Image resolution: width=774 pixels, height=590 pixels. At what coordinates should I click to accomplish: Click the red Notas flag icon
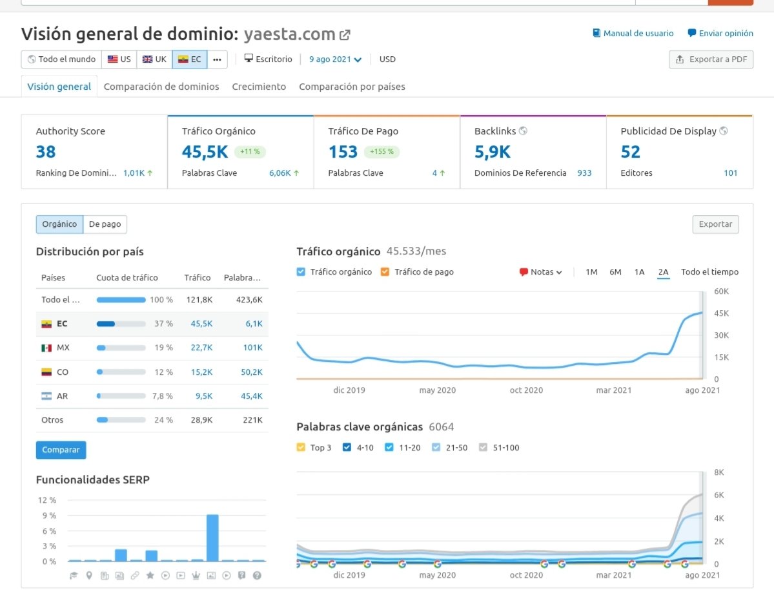pyautogui.click(x=524, y=272)
